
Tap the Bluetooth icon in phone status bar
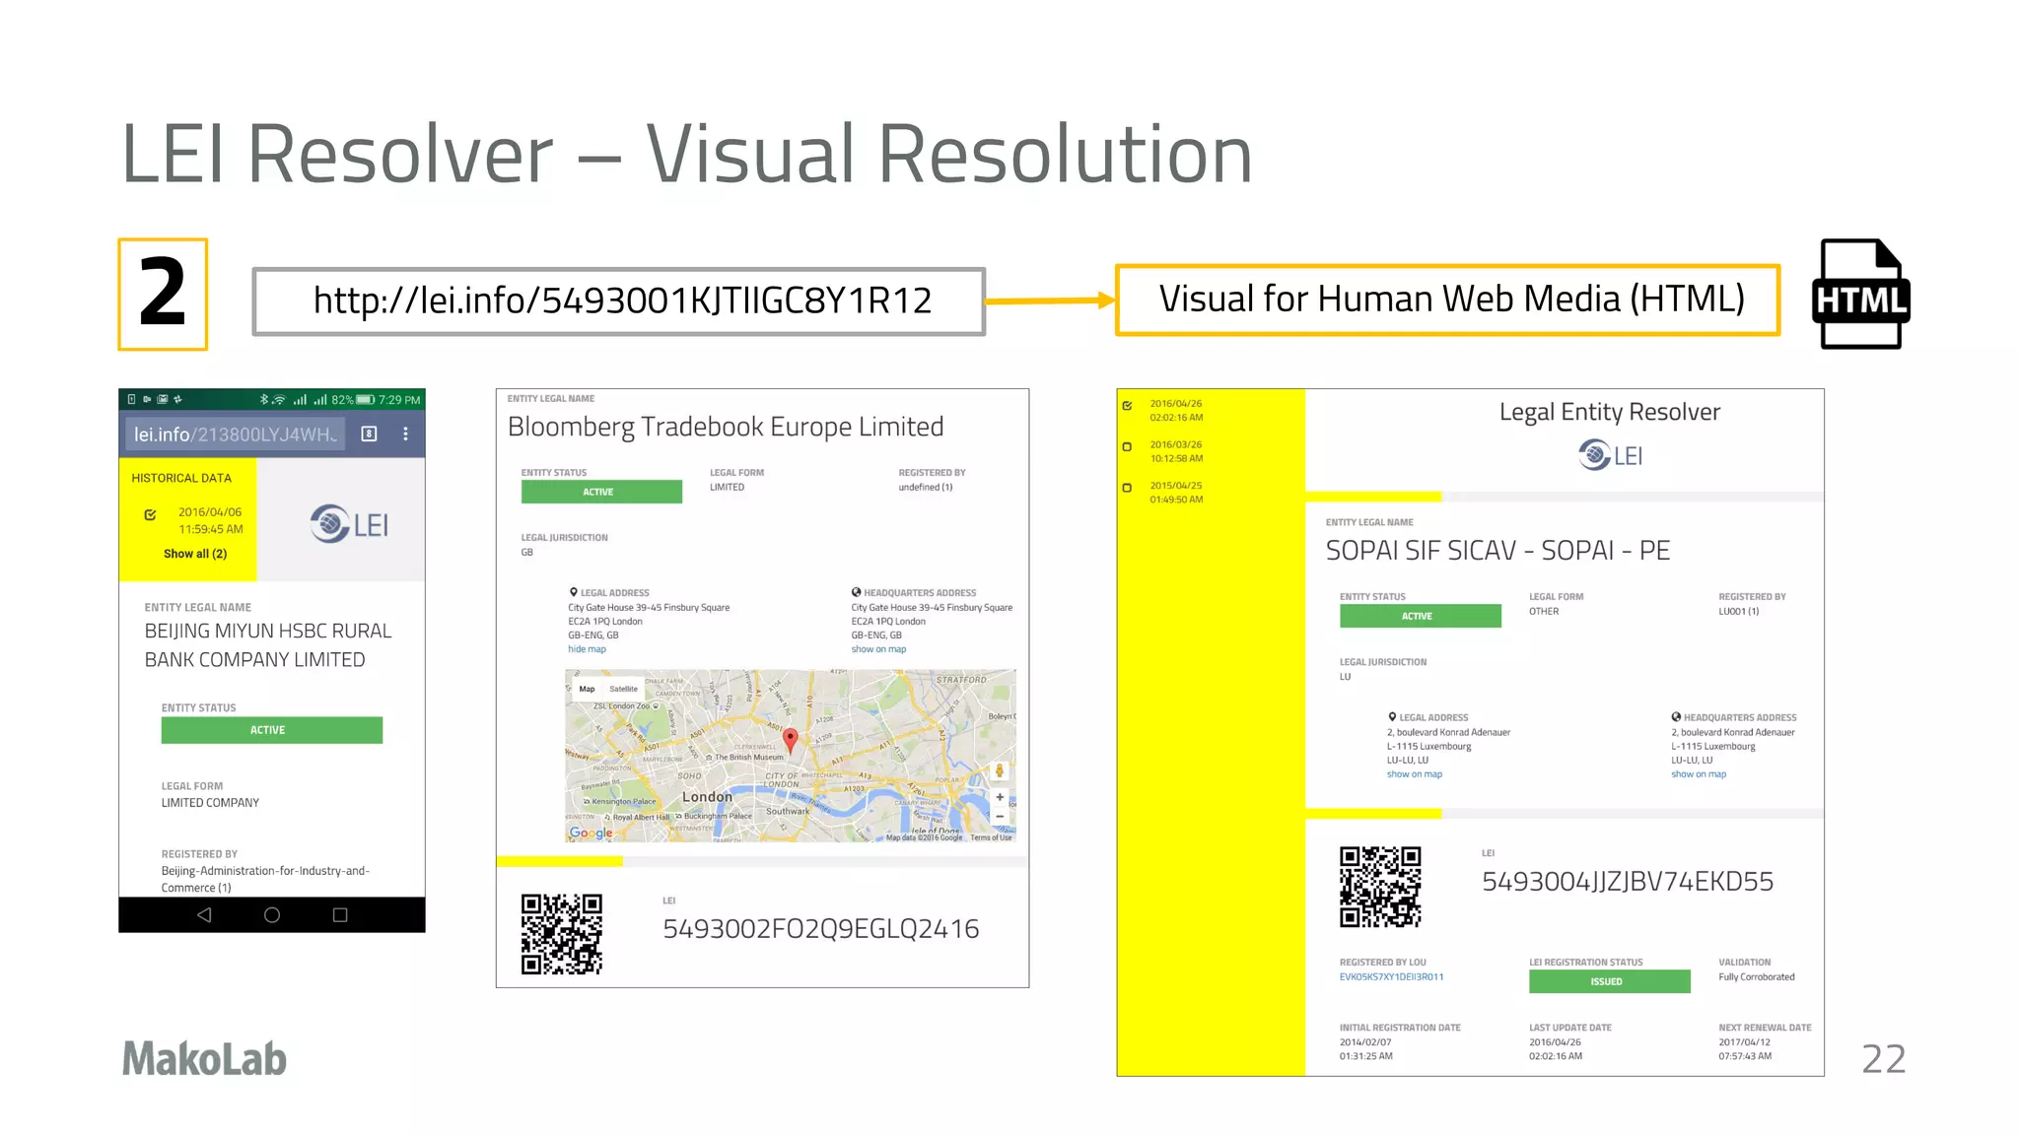click(263, 400)
